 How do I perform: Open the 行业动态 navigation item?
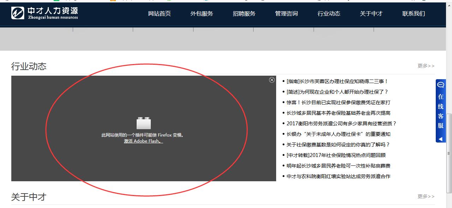point(329,14)
